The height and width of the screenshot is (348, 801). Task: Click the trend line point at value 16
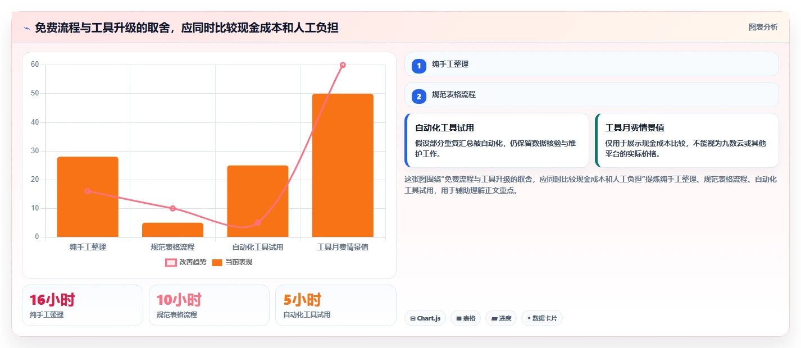[88, 191]
